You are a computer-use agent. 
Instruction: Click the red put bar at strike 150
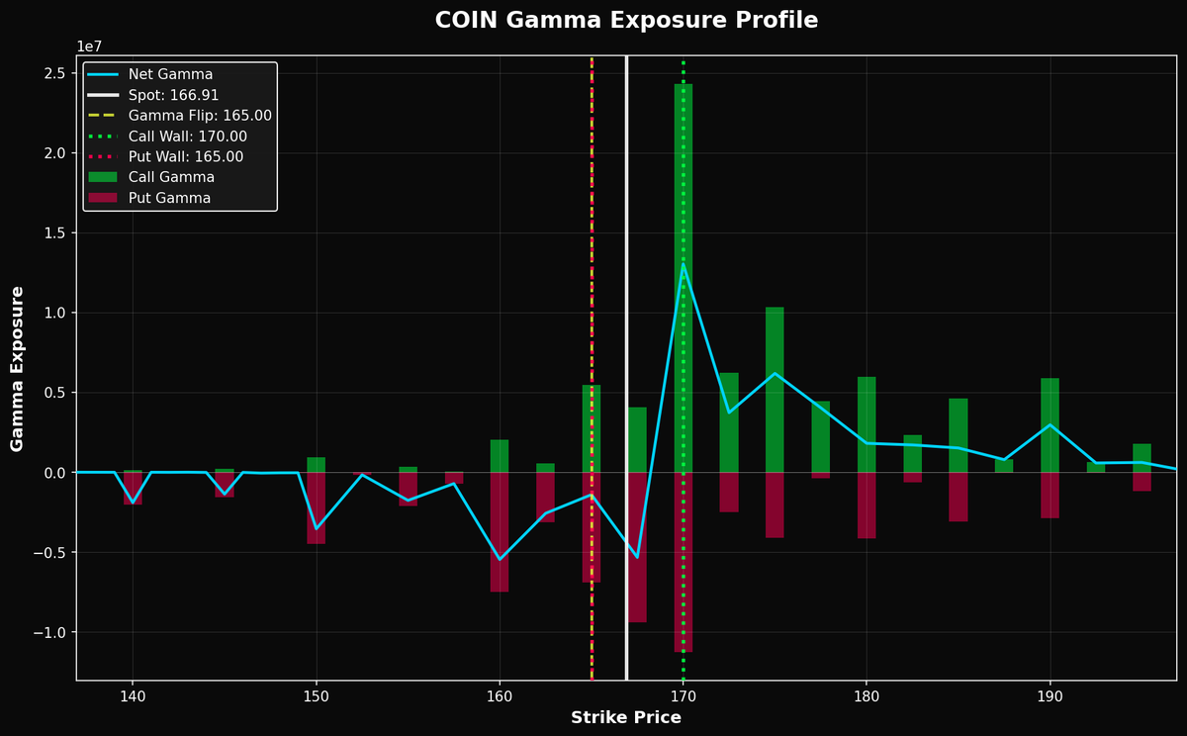(x=317, y=507)
